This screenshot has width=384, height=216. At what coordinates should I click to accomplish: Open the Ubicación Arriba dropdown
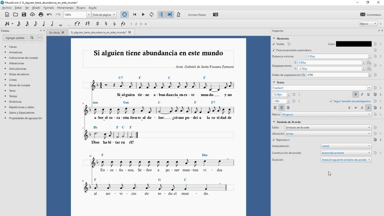pos(328,133)
